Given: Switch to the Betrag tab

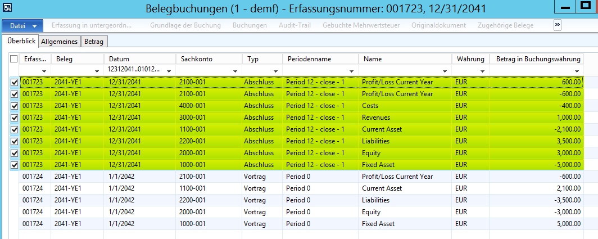Looking at the screenshot, I should [x=94, y=41].
